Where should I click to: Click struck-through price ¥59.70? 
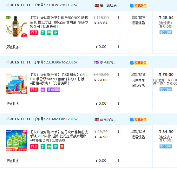(101, 132)
